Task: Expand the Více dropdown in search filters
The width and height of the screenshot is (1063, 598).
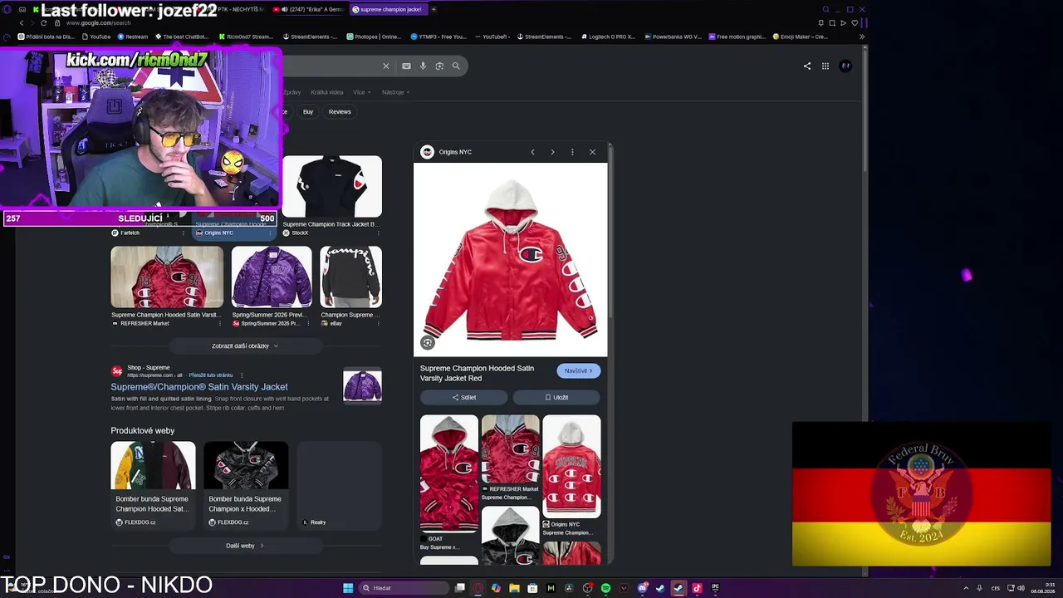Action: (x=361, y=92)
